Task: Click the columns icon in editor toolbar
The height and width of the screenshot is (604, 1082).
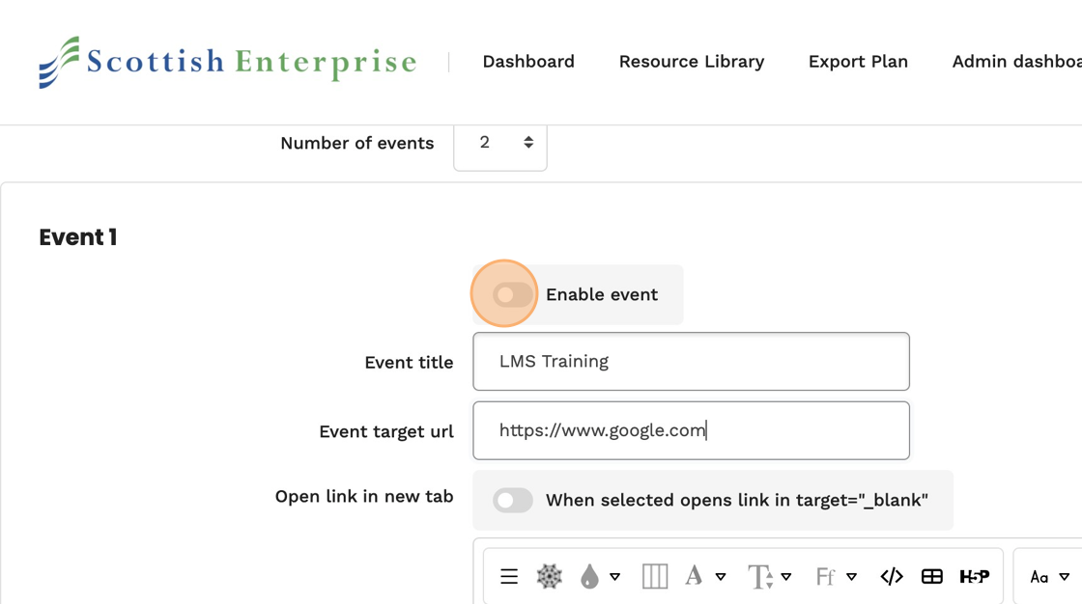Action: pyautogui.click(x=655, y=577)
